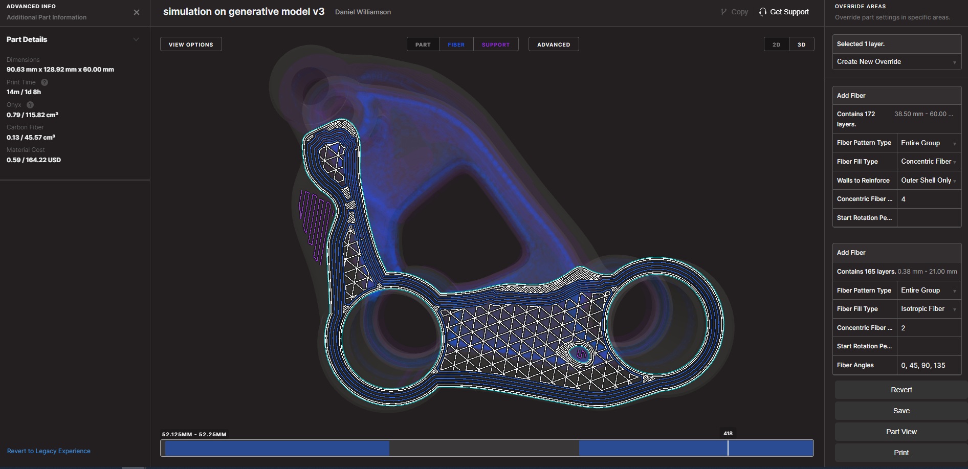Screen dimensions: 968x469
Task: Click the View Options button
Action: pos(191,44)
